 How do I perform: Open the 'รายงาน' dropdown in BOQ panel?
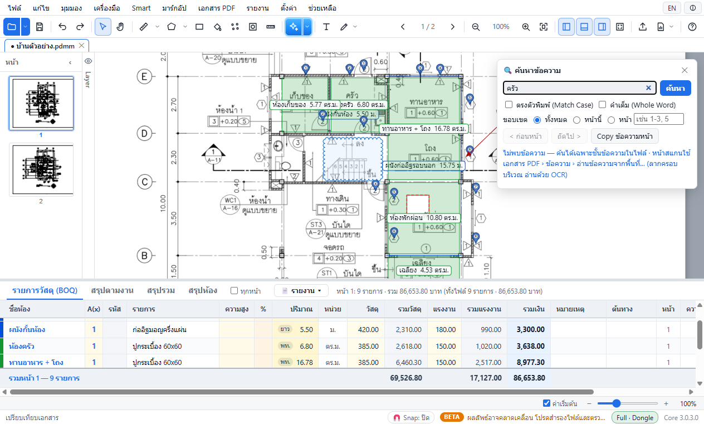click(301, 291)
